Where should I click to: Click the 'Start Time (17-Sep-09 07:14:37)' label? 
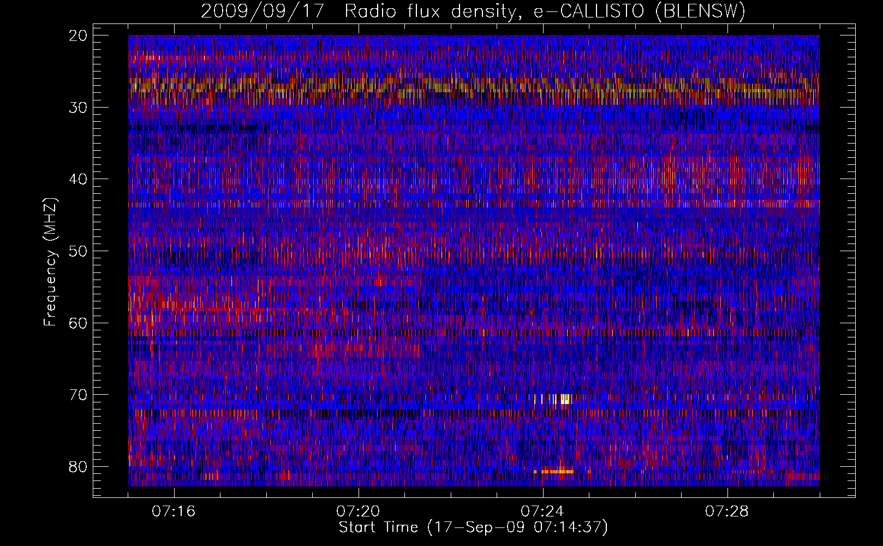click(x=473, y=527)
